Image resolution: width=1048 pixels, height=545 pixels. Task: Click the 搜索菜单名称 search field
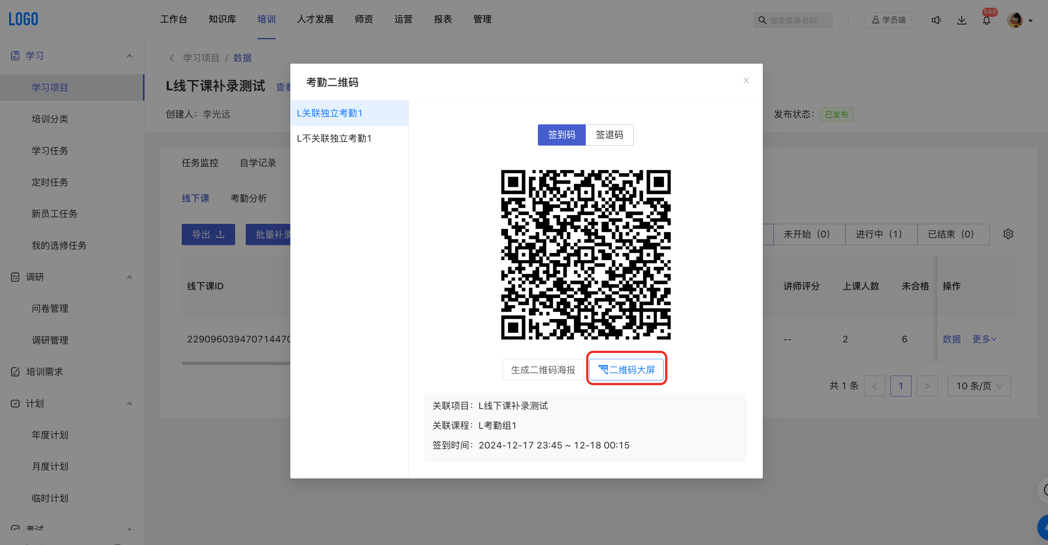[793, 20]
